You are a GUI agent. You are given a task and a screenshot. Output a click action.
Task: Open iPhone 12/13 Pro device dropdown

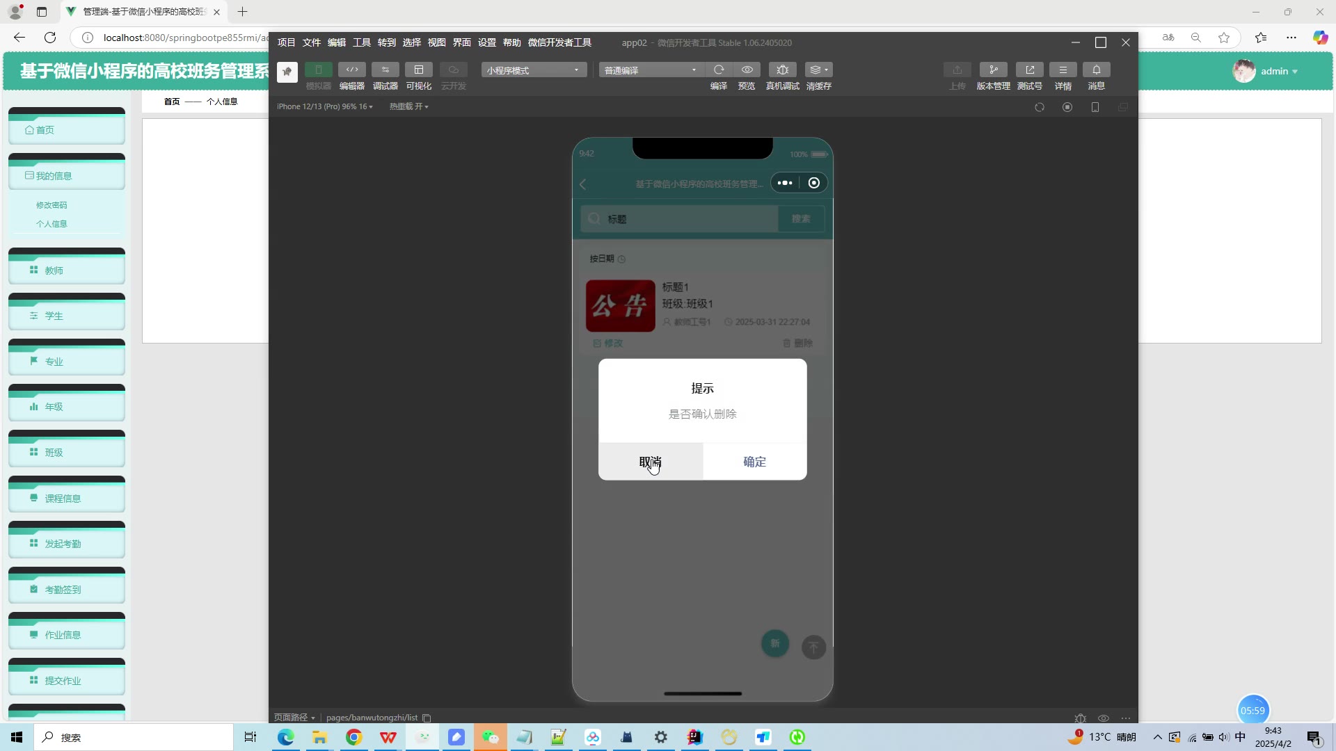[x=324, y=106]
